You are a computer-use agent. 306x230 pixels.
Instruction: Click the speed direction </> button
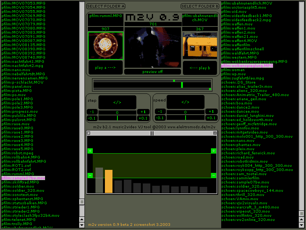[185, 102]
